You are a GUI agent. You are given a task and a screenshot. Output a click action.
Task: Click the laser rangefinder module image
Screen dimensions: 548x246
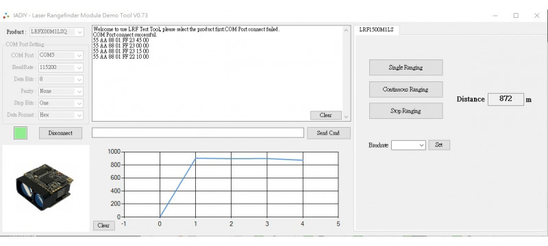point(45,187)
